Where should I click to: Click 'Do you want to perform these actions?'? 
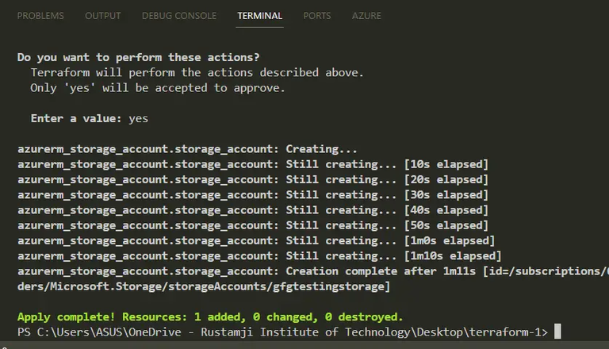point(139,57)
